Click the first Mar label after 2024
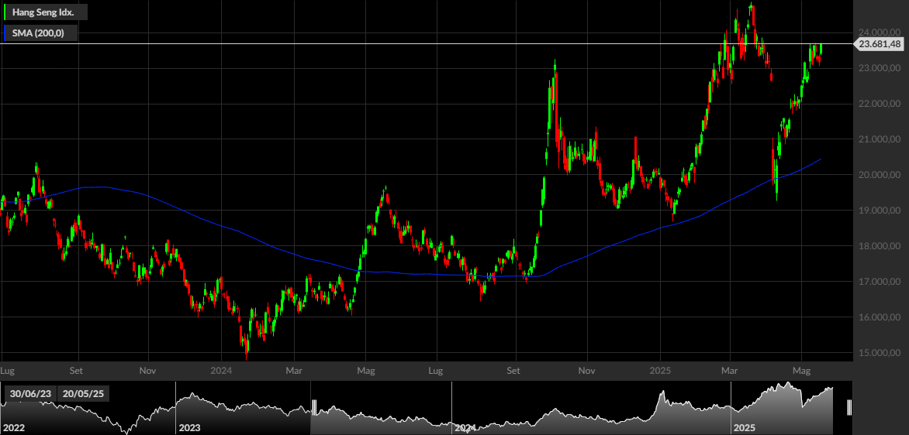The height and width of the screenshot is (435, 909). tap(295, 370)
